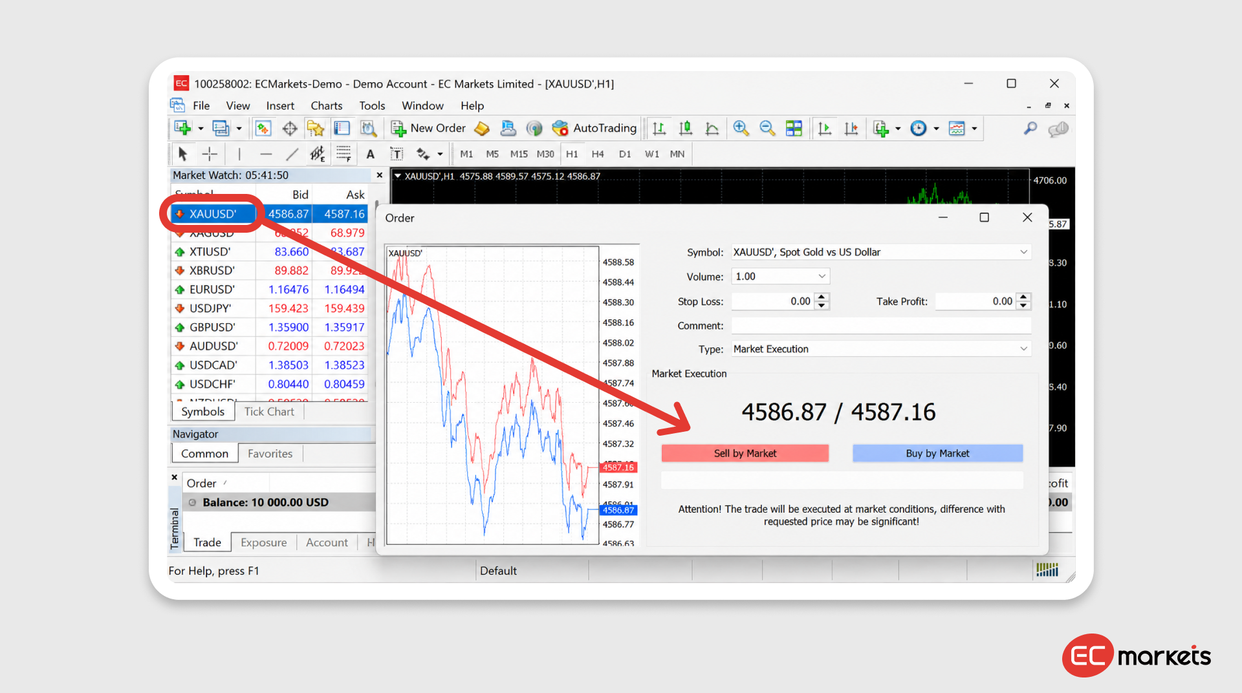Expand the New Chart dropdown arrow
Image resolution: width=1242 pixels, height=693 pixels.
pyautogui.click(x=201, y=129)
